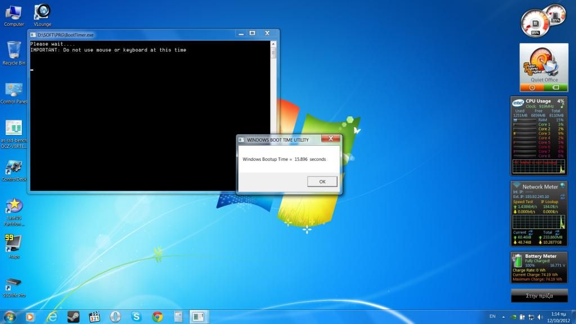Click Show Desktop at the taskbar edge
The image size is (576, 324).
(574, 317)
